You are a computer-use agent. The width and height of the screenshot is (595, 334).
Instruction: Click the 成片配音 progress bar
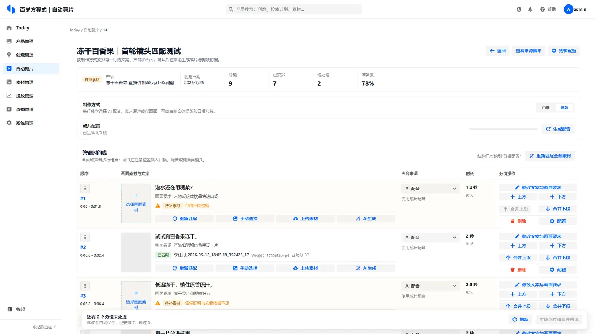point(503,129)
